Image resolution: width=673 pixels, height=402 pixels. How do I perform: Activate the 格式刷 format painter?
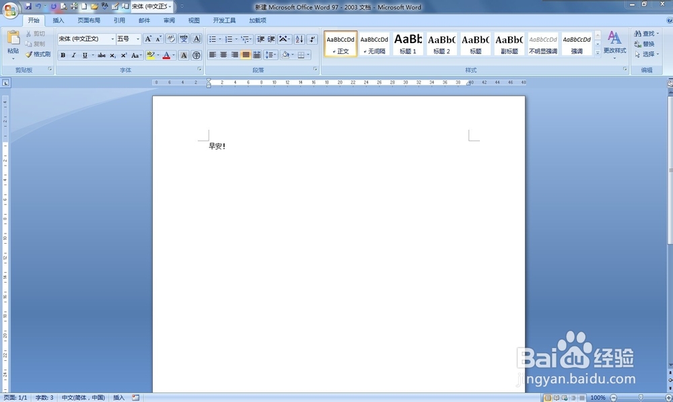[x=38, y=54]
